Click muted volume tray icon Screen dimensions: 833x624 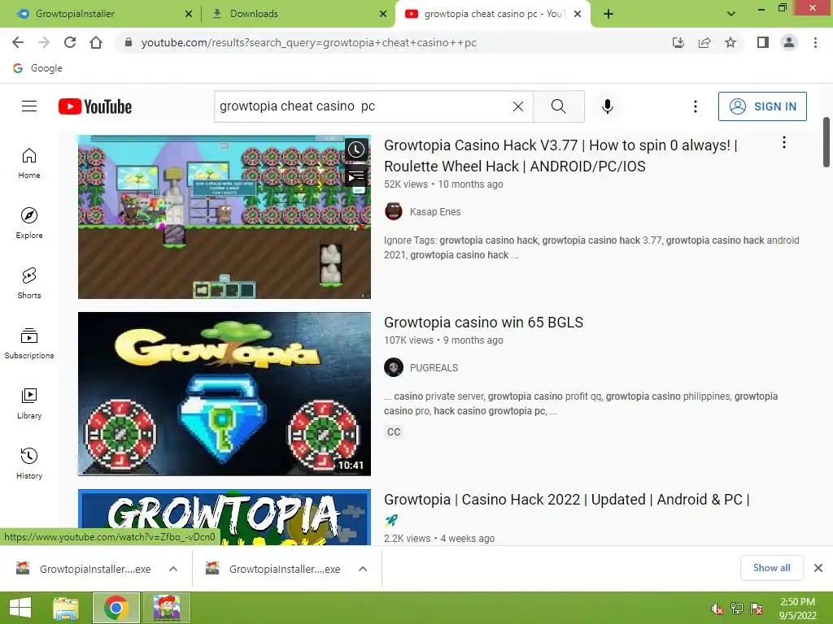717,609
